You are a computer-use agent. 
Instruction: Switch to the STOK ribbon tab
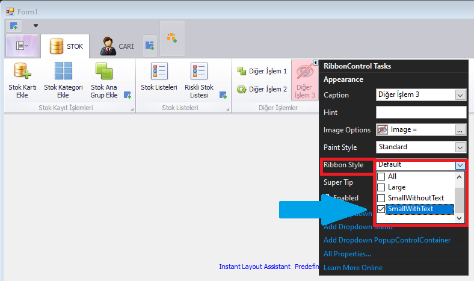click(65, 46)
